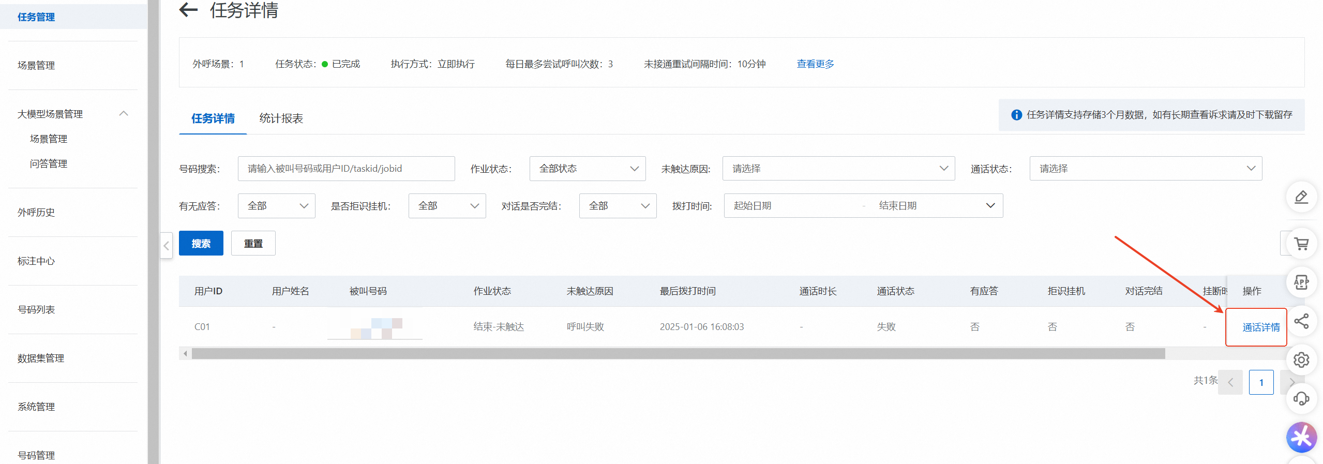
Task: Click the 结束-未触达 status cell
Action: coord(499,327)
